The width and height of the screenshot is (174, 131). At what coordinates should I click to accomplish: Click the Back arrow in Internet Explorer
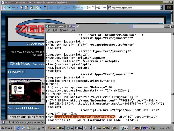coord(5,8)
